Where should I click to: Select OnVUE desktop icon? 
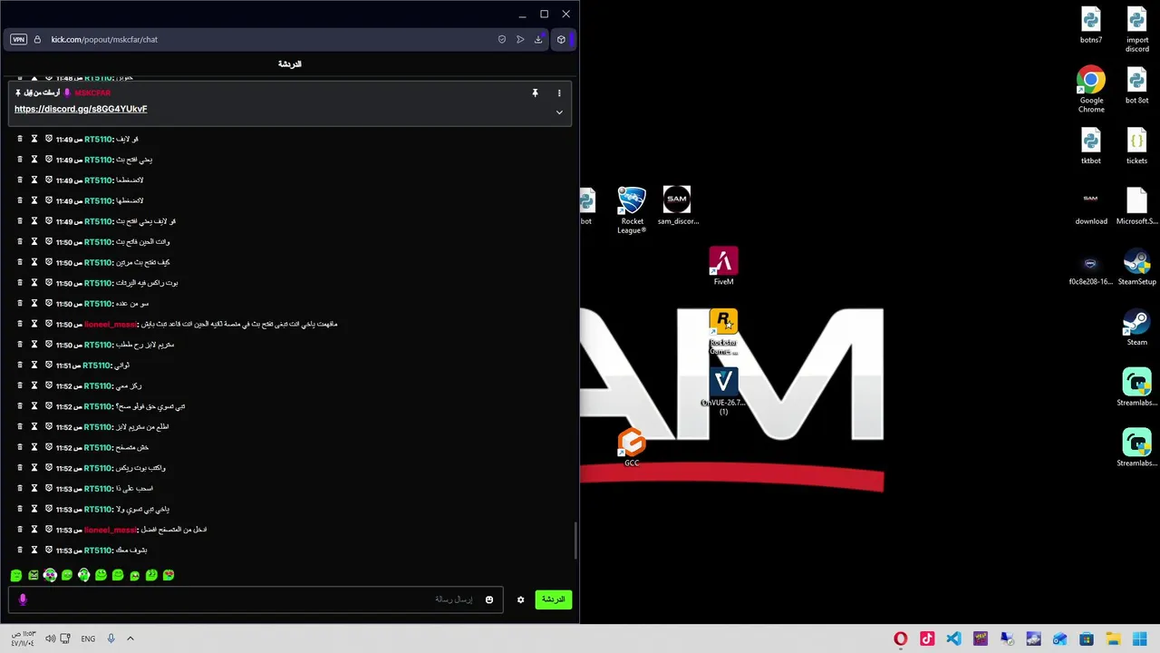point(723,392)
